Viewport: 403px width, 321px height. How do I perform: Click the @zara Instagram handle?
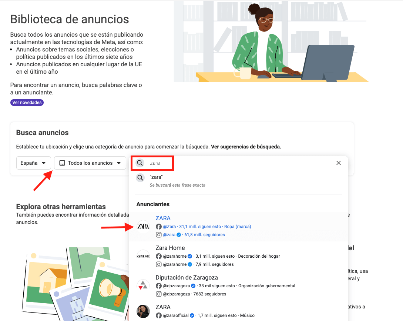coord(169,235)
